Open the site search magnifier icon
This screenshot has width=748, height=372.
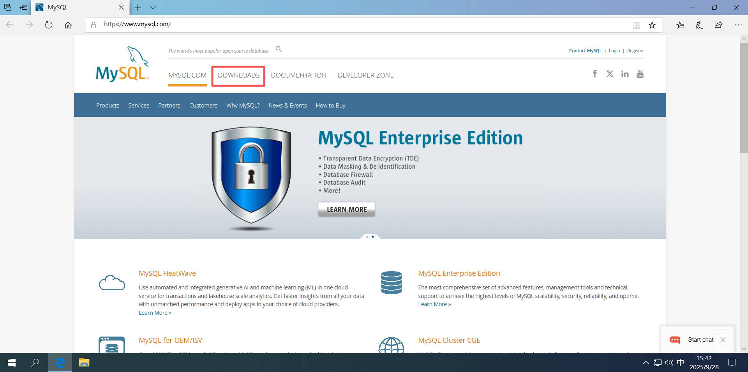[x=279, y=49]
